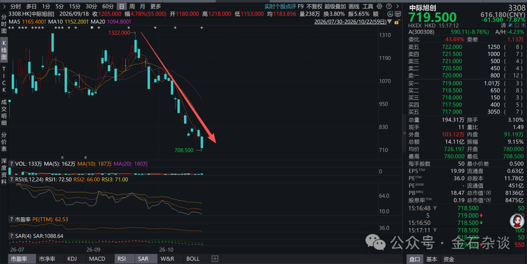Open the heartbeat monitor icon with red dot

[390, 14]
